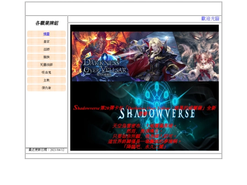Screen dimensions: 247x185
Task: Click the Darkness Over Vellsar banner image
Action: [x=145, y=56]
